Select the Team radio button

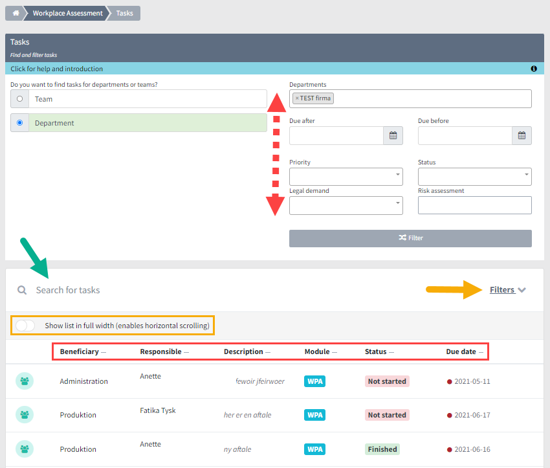[19, 99]
